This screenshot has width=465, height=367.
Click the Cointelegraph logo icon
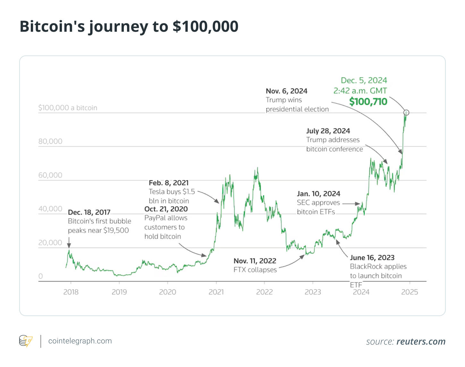tap(26, 341)
